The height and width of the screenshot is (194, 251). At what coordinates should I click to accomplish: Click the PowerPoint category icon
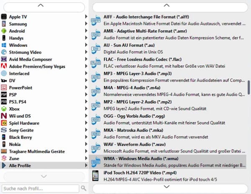[4, 88]
